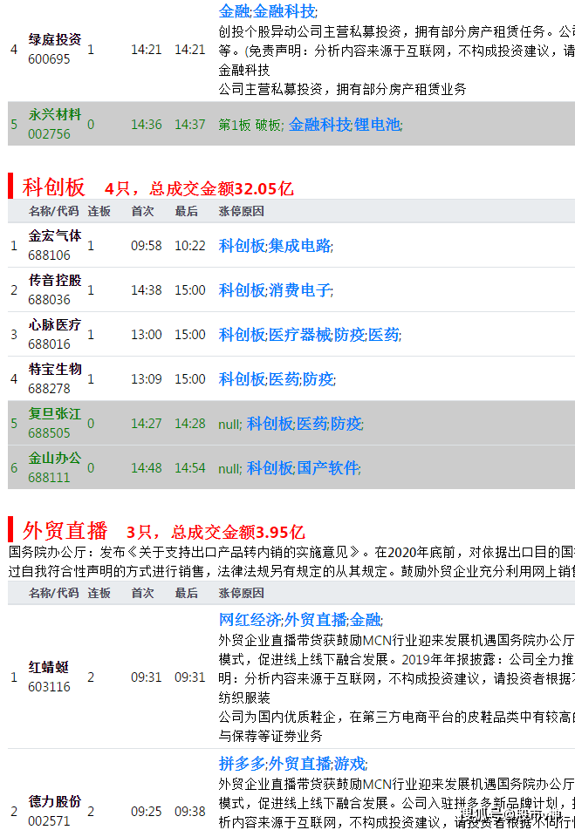Select 第1板 破板 label in 永兴材料 row
Viewport: 575px width, 830px height.
click(250, 125)
